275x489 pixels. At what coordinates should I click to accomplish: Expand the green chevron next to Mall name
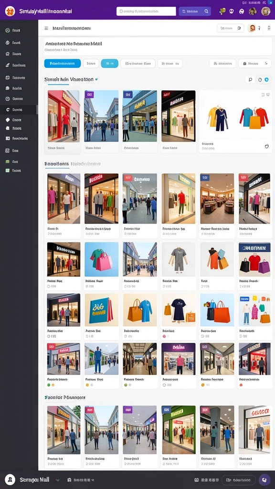click(x=57, y=480)
